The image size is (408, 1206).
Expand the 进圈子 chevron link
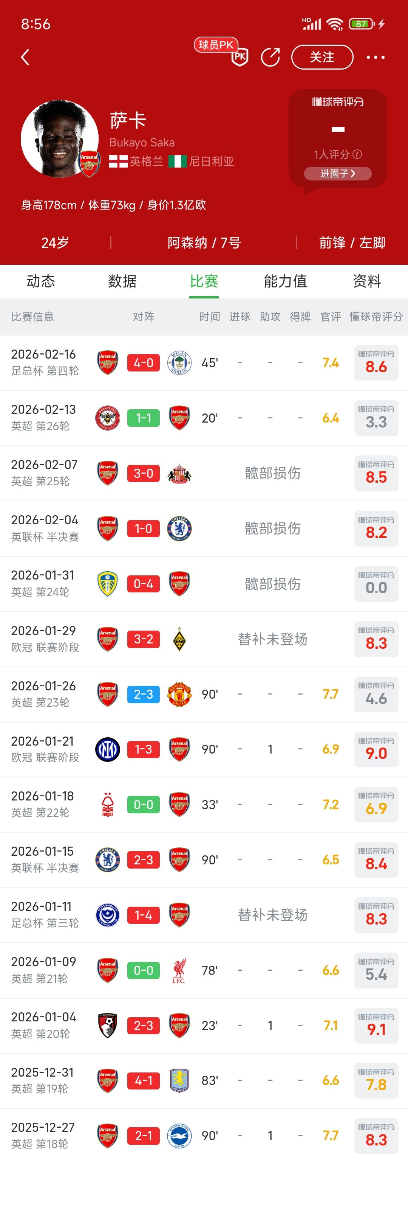coord(337,174)
